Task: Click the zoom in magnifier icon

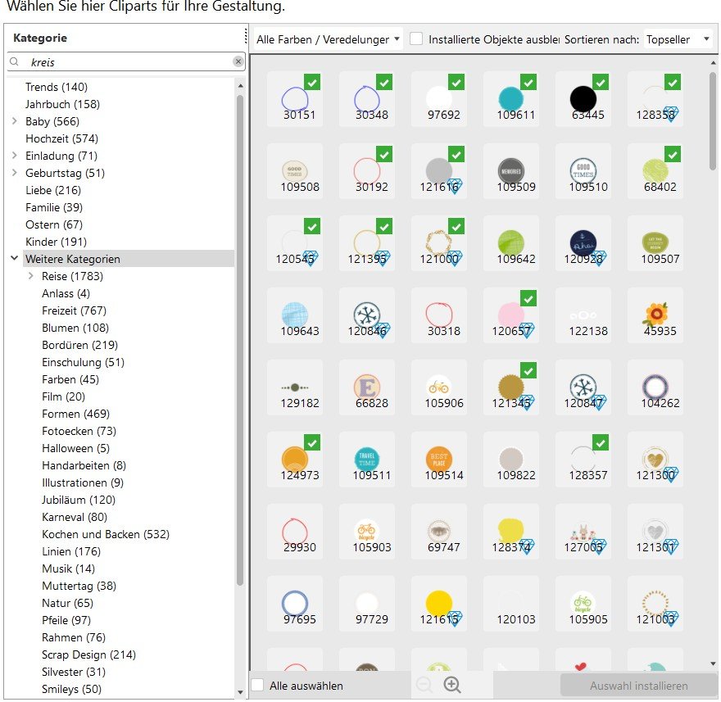Action: 452,686
